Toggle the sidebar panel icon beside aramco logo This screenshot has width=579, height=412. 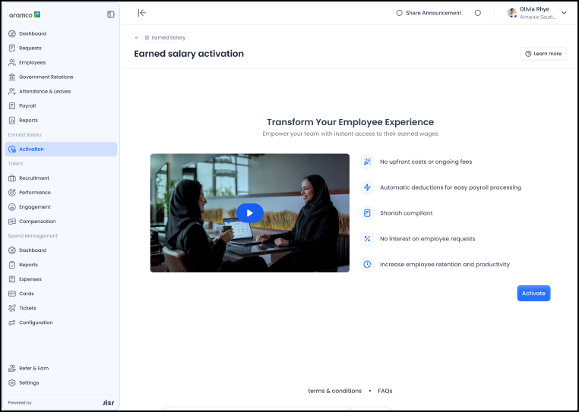[x=111, y=14]
